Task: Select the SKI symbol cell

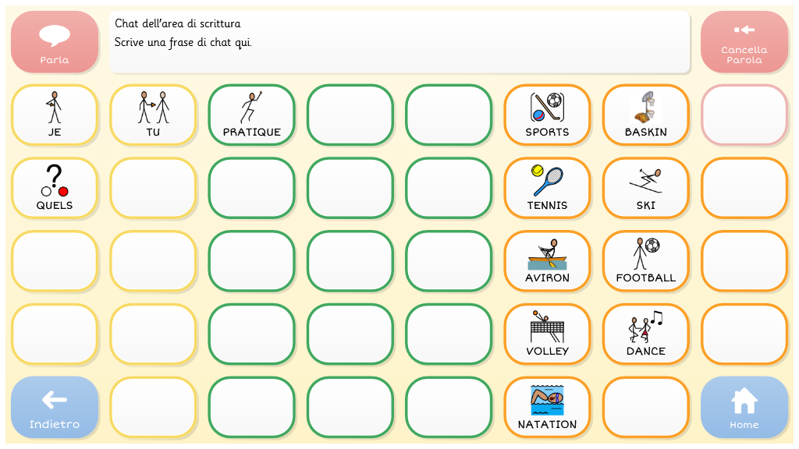Action: pyautogui.click(x=645, y=189)
